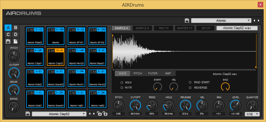
Task: Mute pad 10 - A1 Atomic Clap02
Action: point(53,51)
